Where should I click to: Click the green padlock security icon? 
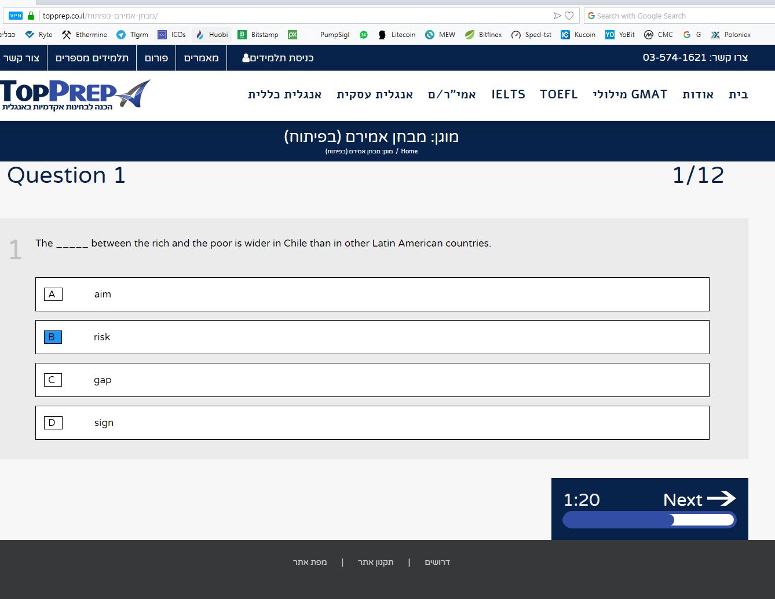click(x=31, y=16)
